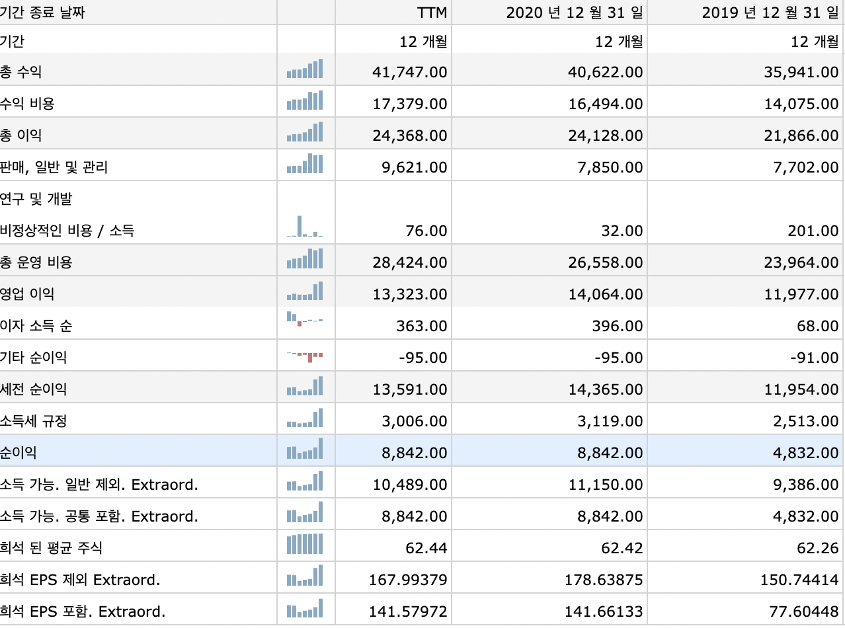Viewport: 845px width, 628px height.
Task: Open sparkline for 소득 가능. 일반 제외. Extraord.
Action: (x=305, y=481)
